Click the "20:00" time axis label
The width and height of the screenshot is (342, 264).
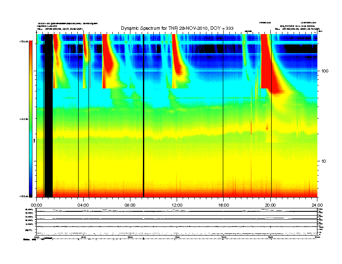270,205
